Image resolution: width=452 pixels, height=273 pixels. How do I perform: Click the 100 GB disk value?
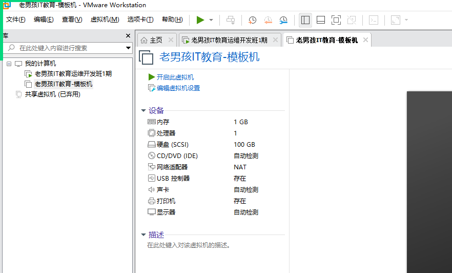pos(244,145)
